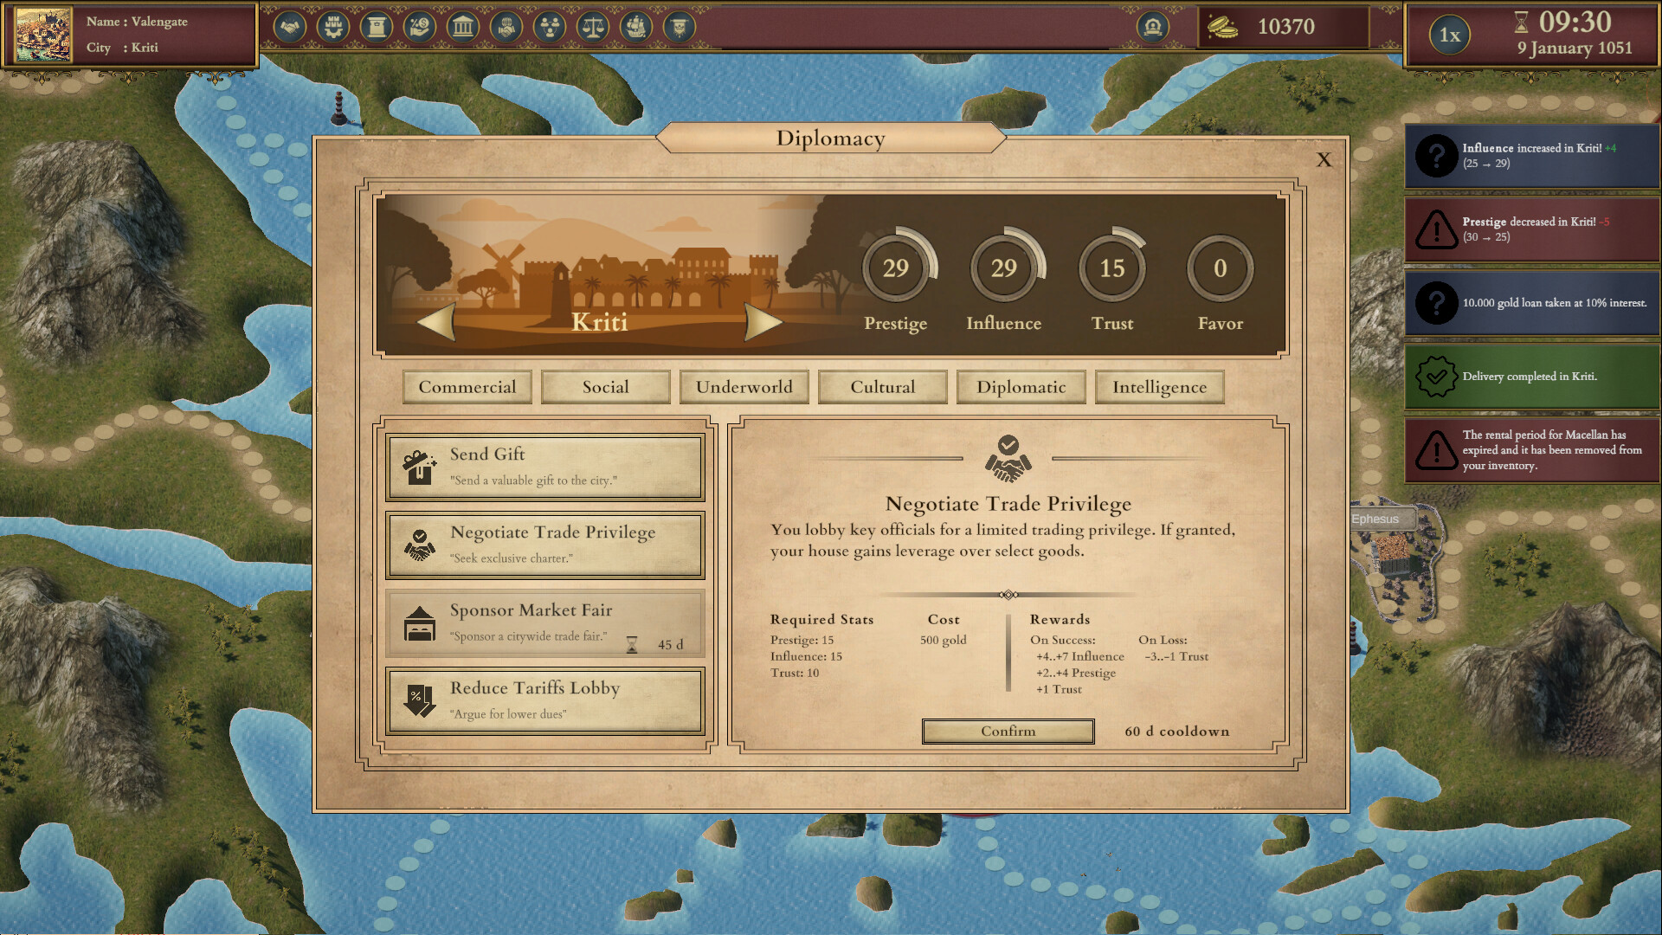The height and width of the screenshot is (935, 1662).
Task: Choose the Send Gift option
Action: pos(544,467)
